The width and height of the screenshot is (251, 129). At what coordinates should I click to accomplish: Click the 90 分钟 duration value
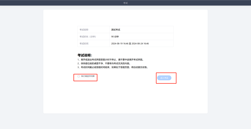[x=115, y=37]
